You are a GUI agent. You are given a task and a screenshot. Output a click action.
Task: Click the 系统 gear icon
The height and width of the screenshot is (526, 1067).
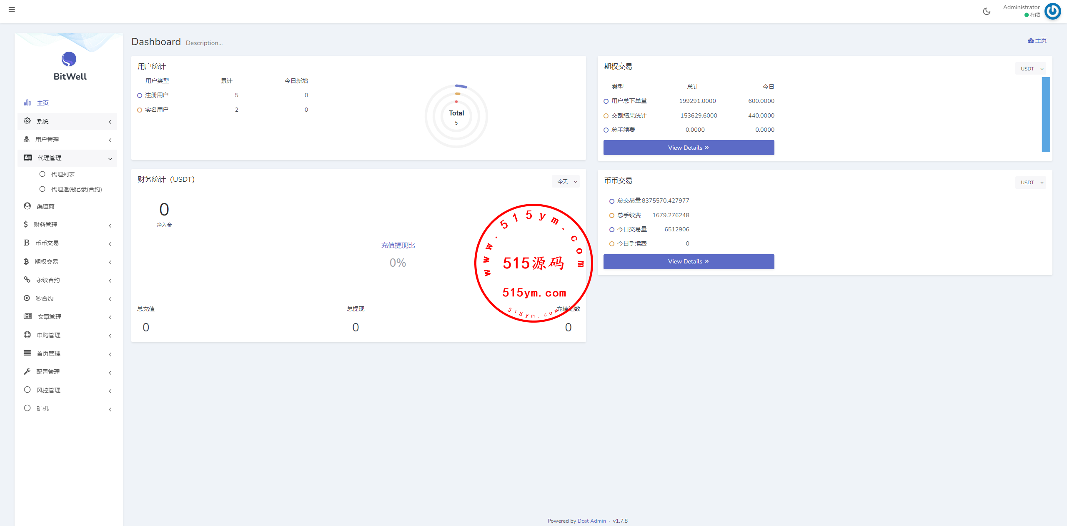tap(28, 121)
